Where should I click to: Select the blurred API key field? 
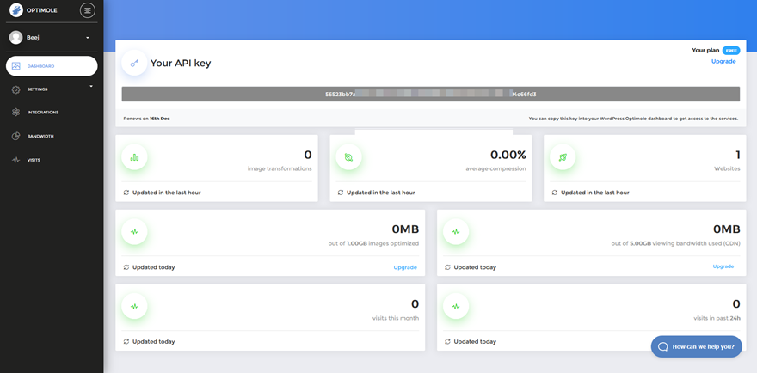click(x=431, y=94)
